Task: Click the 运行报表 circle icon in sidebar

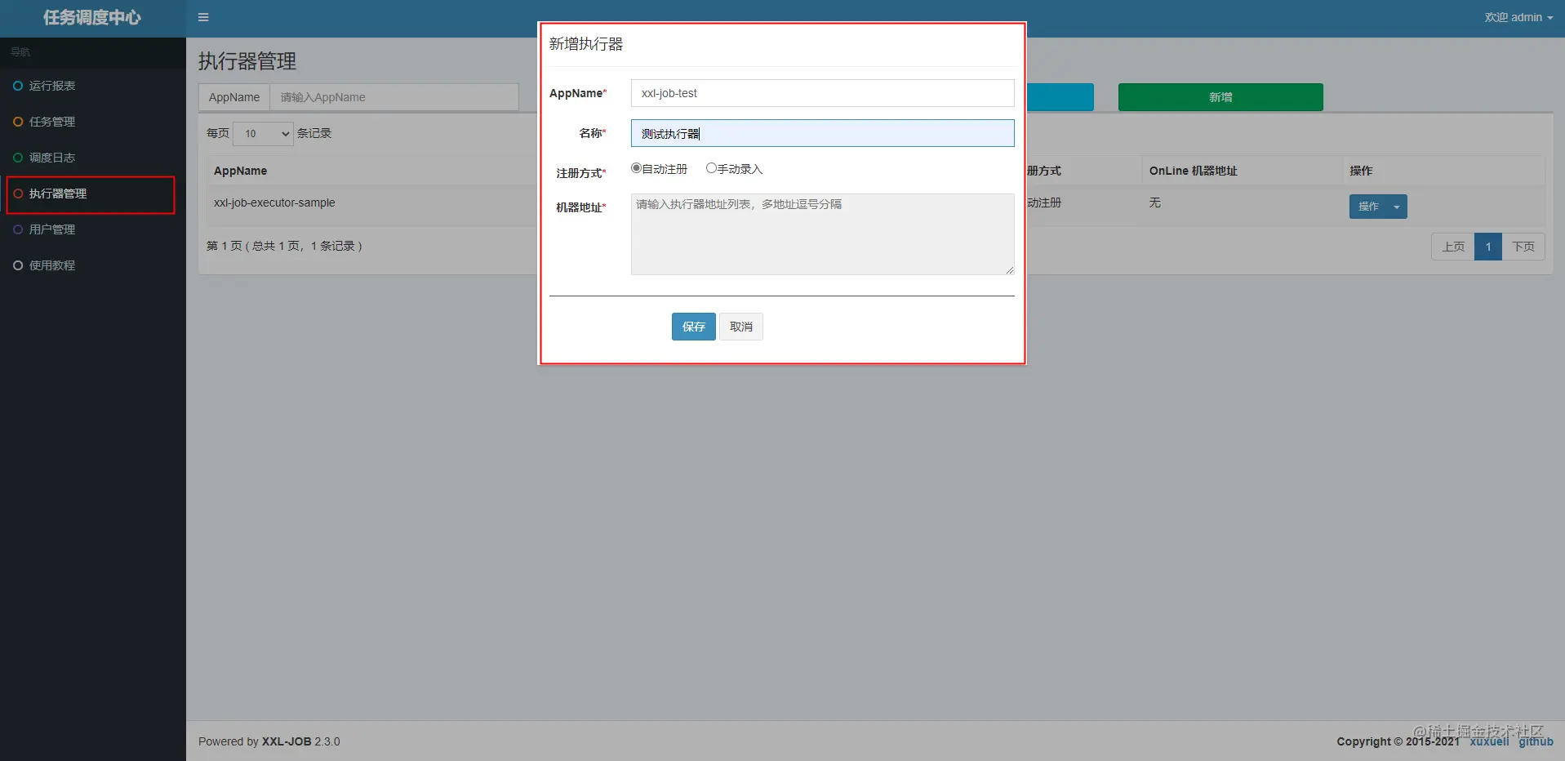Action: tap(18, 86)
